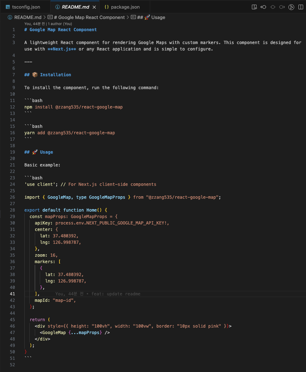
Task: Click 'export default function Home()' line
Action: pyautogui.click(x=66, y=210)
